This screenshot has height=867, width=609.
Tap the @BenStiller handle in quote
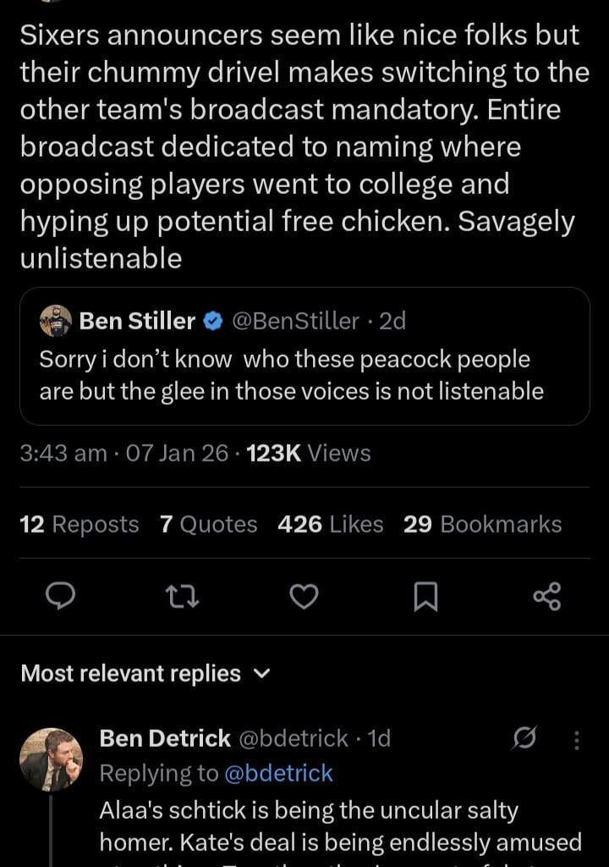click(x=294, y=321)
